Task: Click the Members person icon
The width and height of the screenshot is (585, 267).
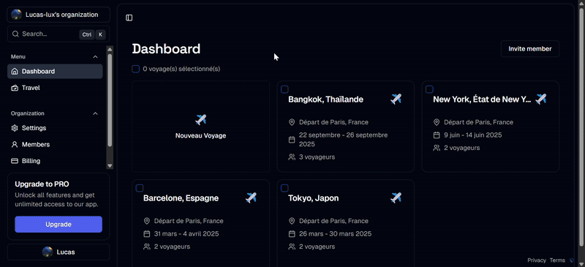Action: click(x=15, y=145)
